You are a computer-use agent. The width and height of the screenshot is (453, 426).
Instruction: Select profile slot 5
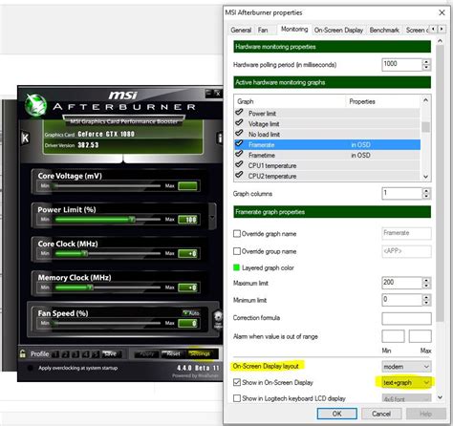[96, 354]
